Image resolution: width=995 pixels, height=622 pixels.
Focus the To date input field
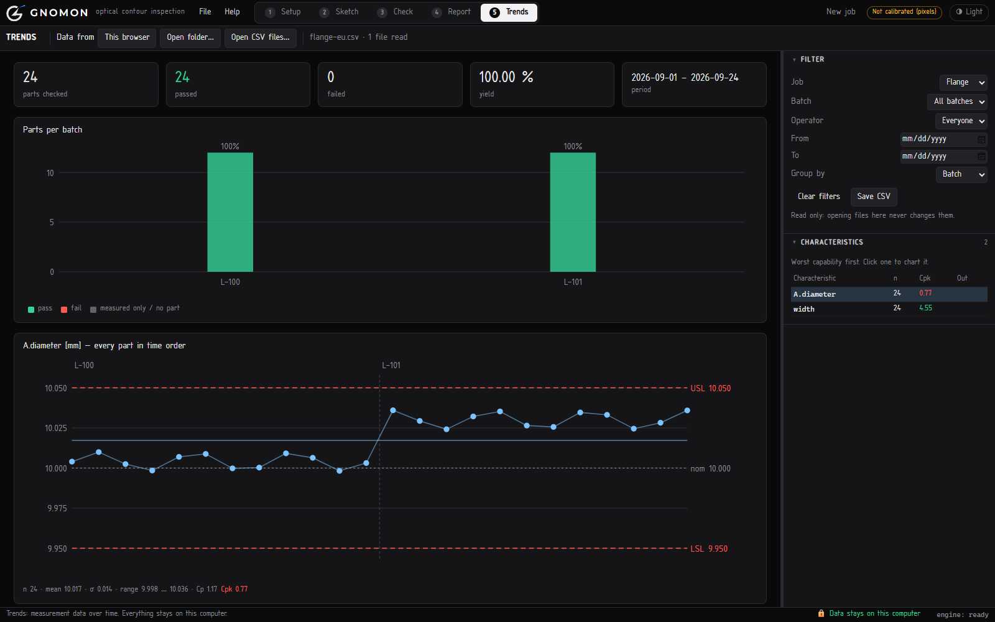(943, 156)
